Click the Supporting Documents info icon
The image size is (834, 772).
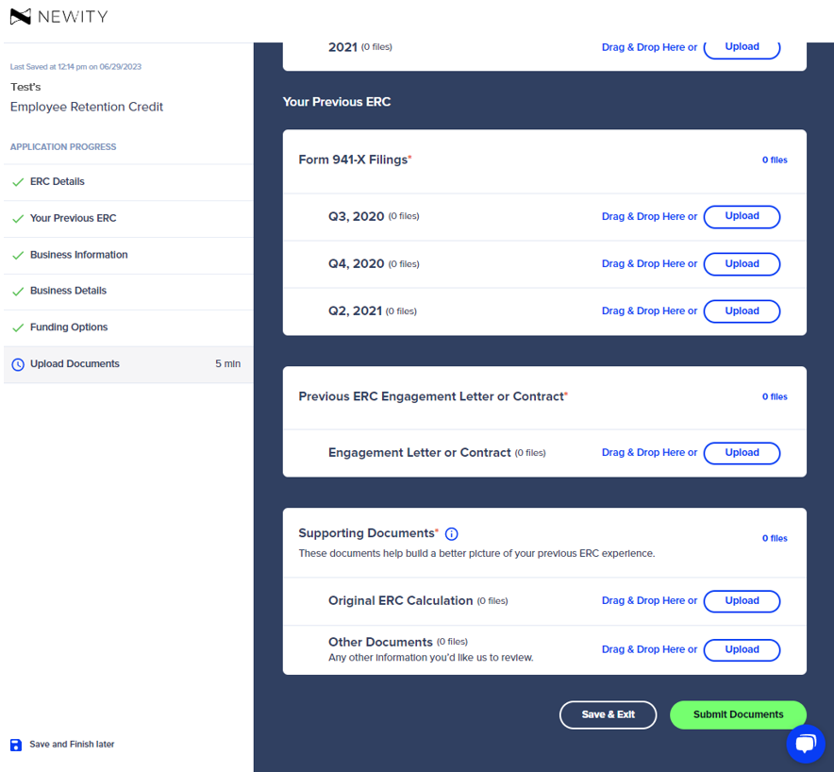coord(451,533)
